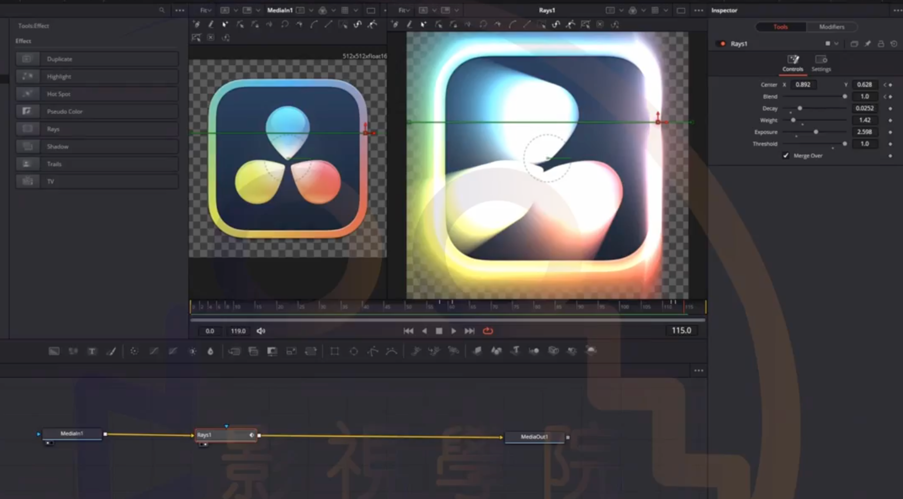Click the Text tool in the toolbar

pos(92,351)
